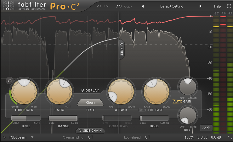Image resolution: width=233 pixels, height=142 pixels.
Task: Toggle Lookahead Off in status bar
Action: pyautogui.click(x=147, y=137)
